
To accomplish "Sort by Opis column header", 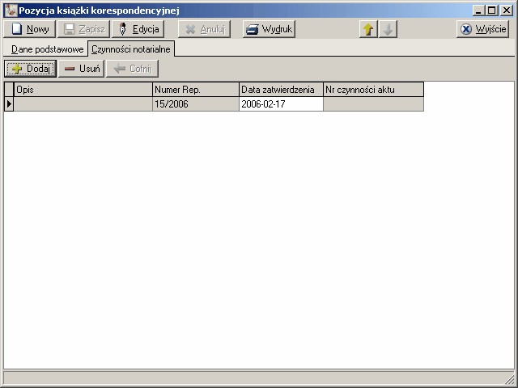I will click(x=83, y=90).
